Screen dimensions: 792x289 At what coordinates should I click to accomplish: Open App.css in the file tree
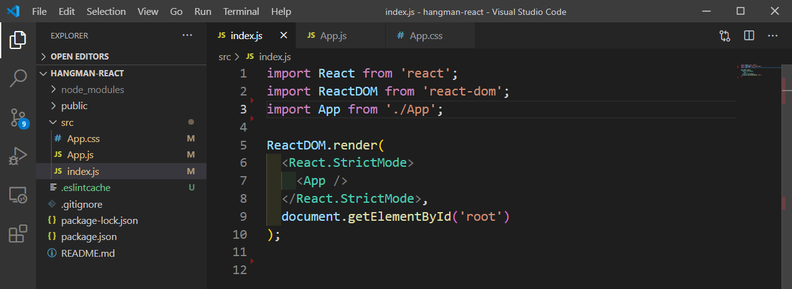pyautogui.click(x=121, y=138)
